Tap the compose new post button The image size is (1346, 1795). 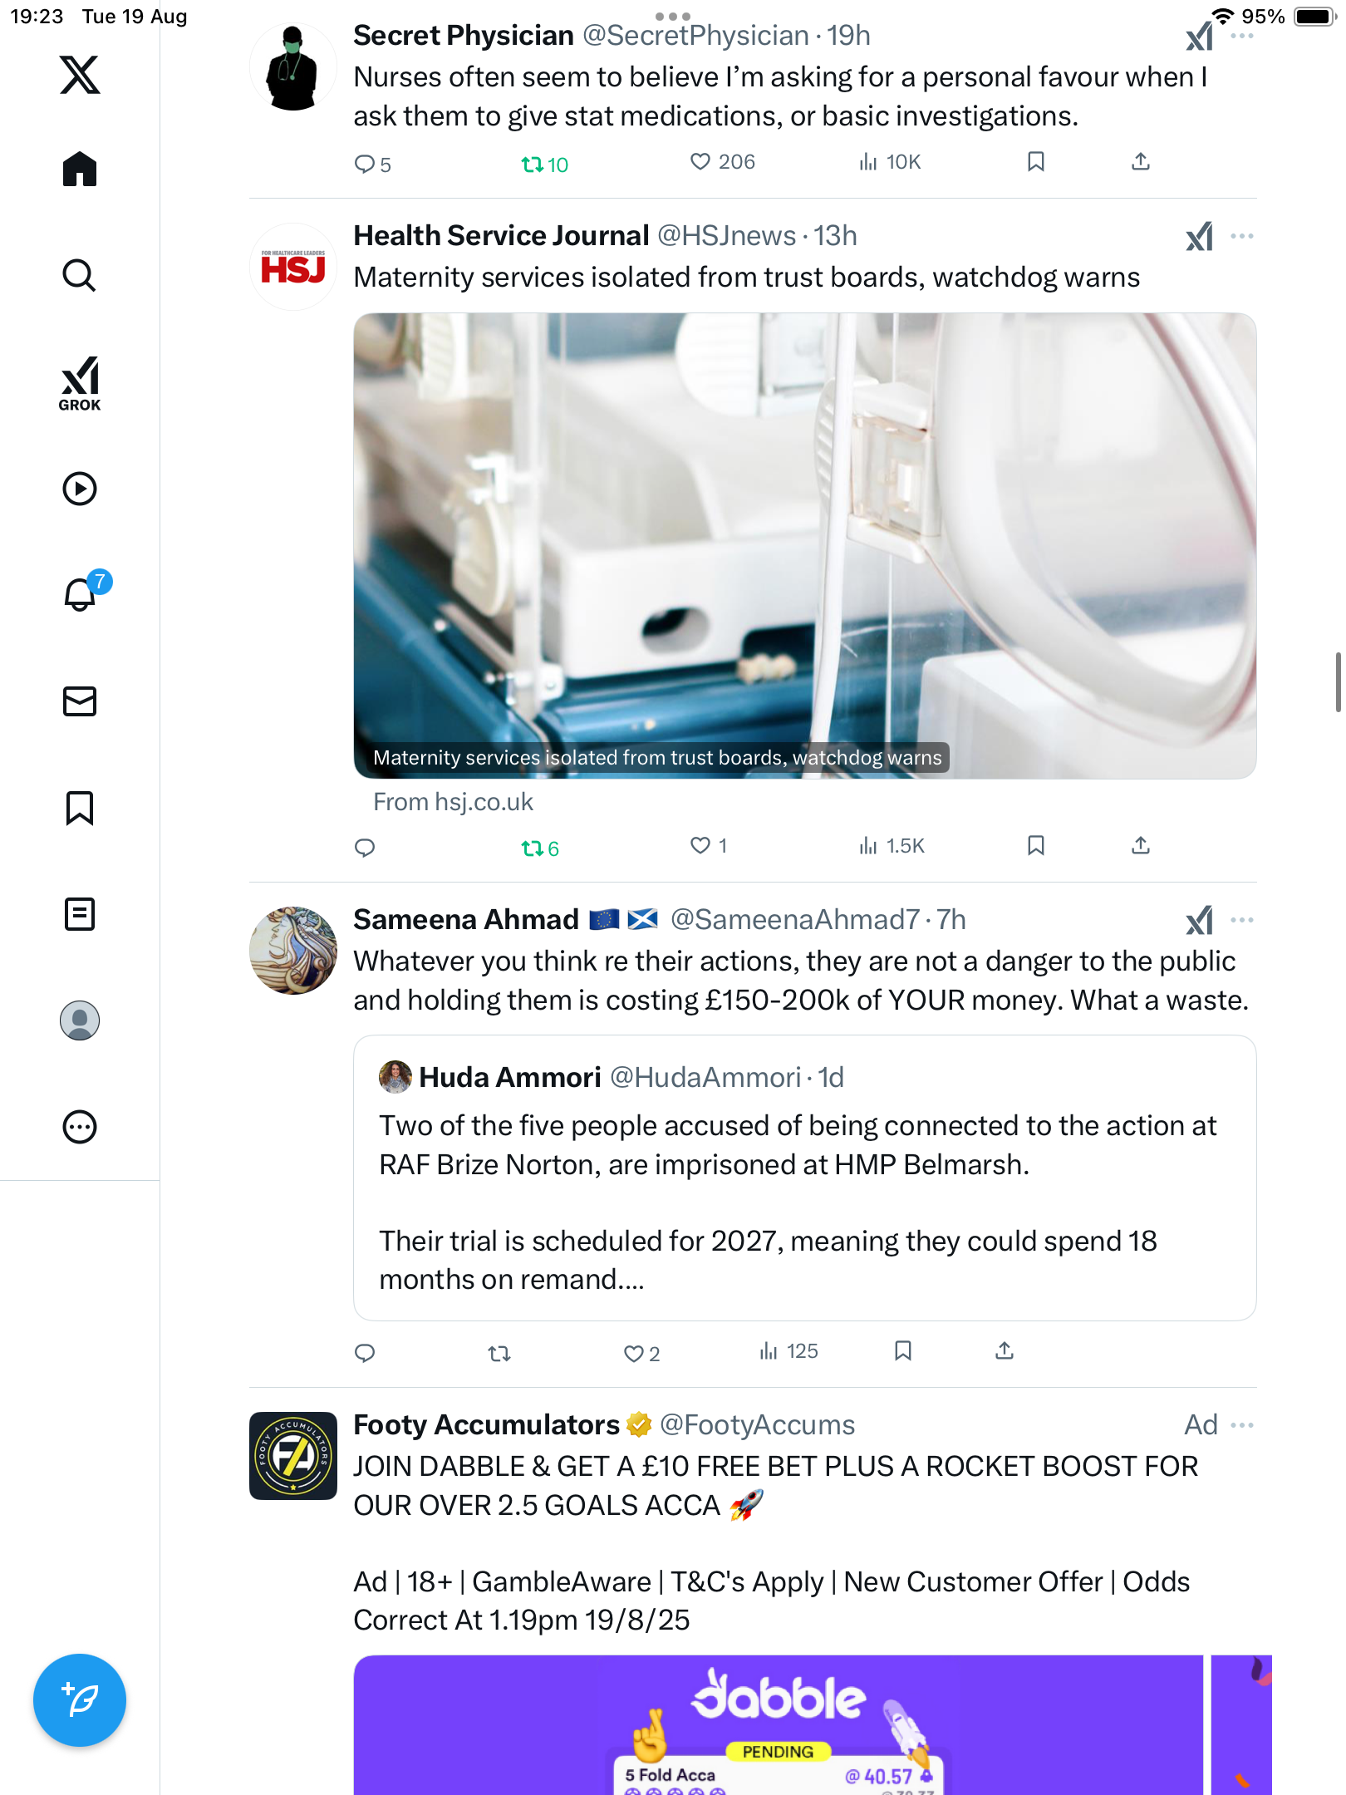(x=80, y=1699)
